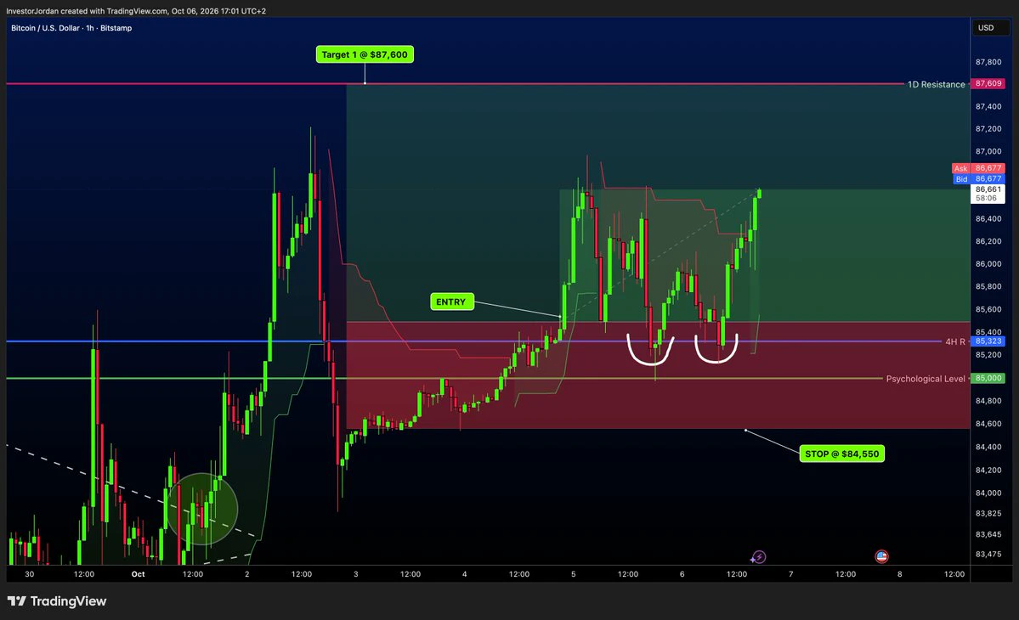Click the lightning bolt icon on the time axis

(758, 557)
